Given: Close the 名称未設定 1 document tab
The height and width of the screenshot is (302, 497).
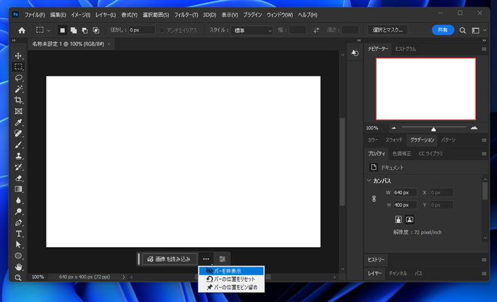Looking at the screenshot, I should click(109, 44).
